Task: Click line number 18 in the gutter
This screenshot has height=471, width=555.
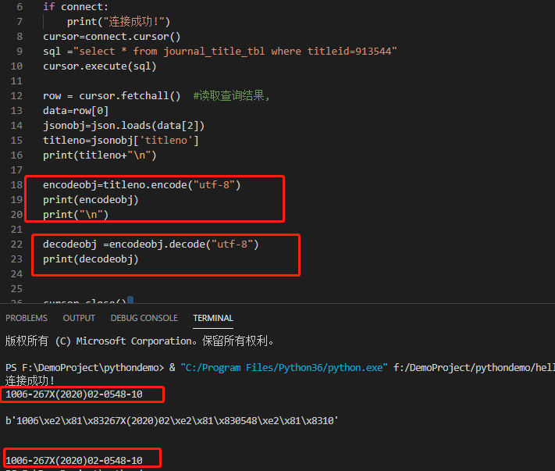Action: 16,185
